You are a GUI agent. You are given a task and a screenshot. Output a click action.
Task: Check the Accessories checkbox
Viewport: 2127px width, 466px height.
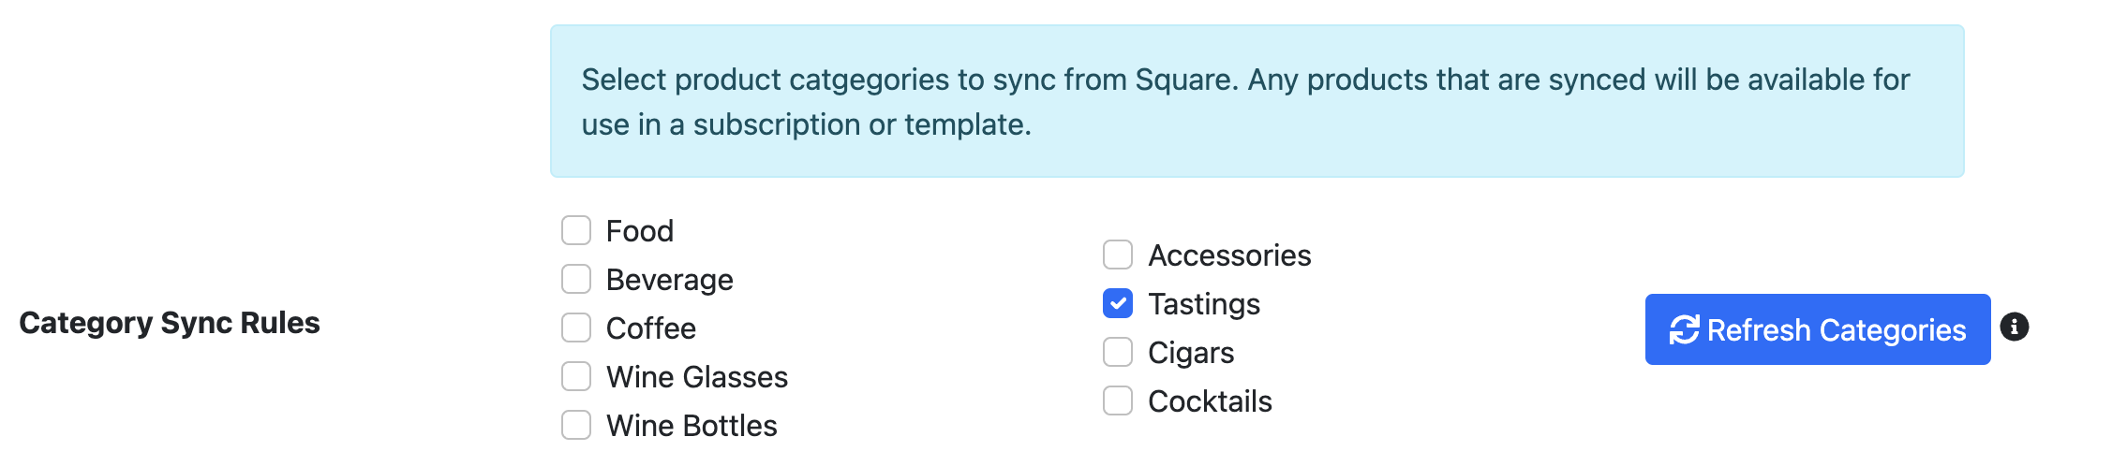[x=1118, y=255]
